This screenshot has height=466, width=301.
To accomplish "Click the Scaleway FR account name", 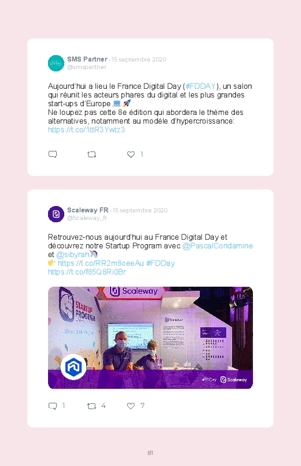I will pyautogui.click(x=88, y=210).
